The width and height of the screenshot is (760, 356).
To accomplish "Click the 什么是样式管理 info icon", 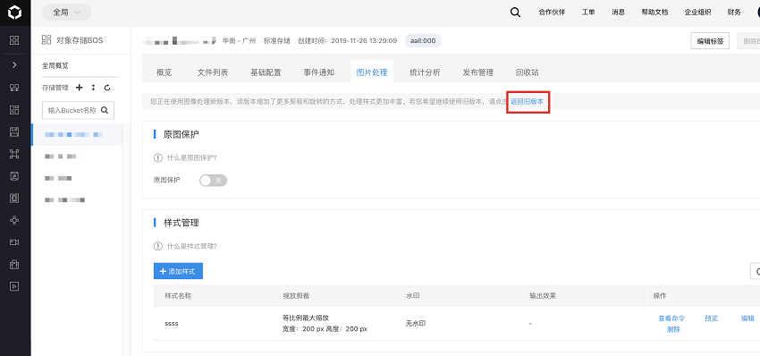I will coord(157,246).
